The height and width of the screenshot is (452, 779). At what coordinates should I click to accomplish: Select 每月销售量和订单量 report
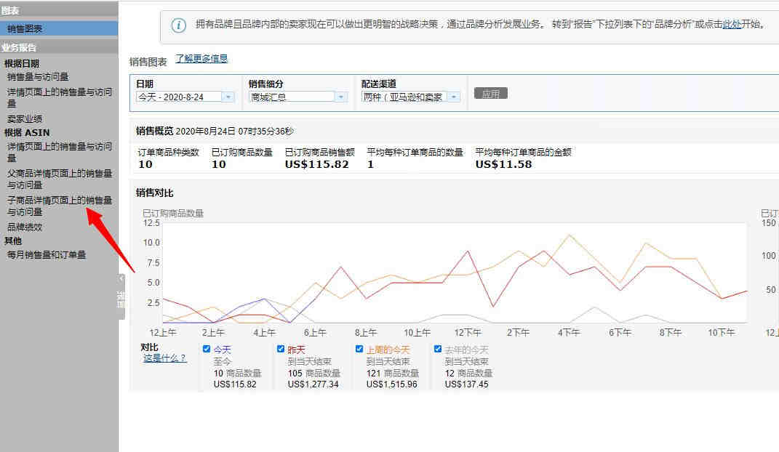coord(47,254)
